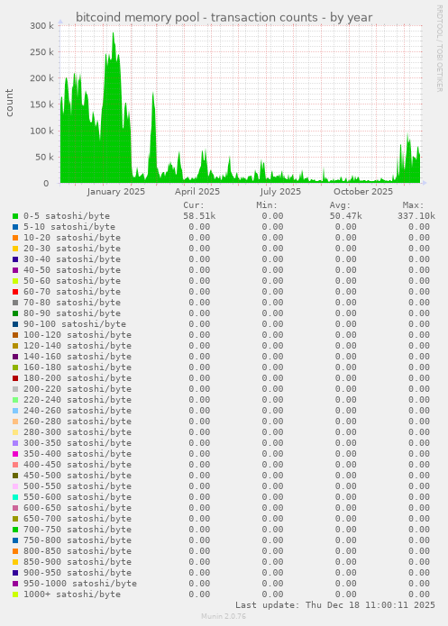Click the 'Min:' column header
448x626 pixels.
click(267, 205)
